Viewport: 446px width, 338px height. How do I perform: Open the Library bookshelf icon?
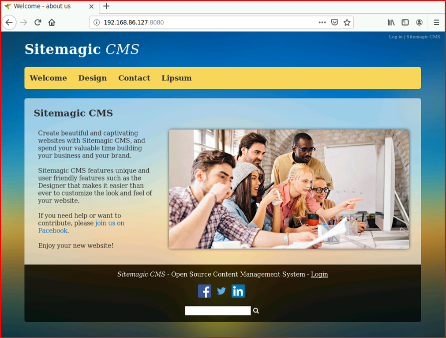[x=391, y=22]
